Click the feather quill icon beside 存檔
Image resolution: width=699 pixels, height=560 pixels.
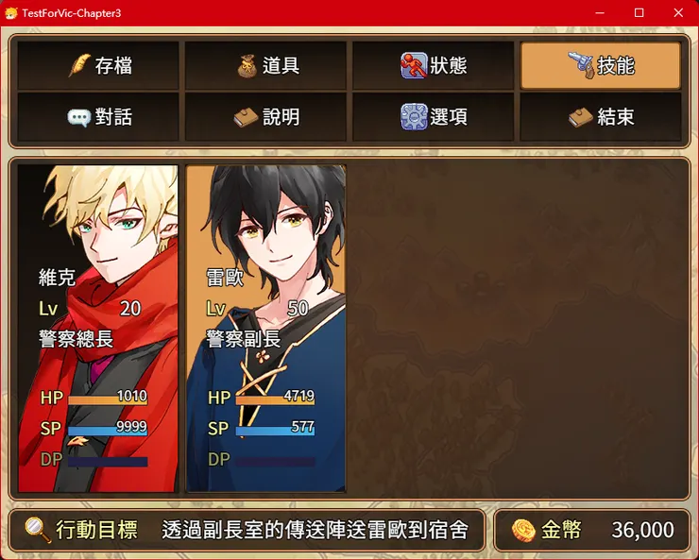[79, 65]
